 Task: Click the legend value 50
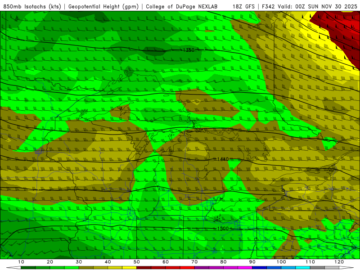pos(137,262)
